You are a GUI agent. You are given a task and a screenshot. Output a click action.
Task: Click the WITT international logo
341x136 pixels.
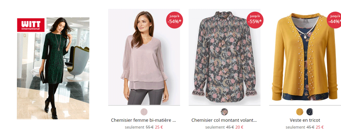[x=31, y=25]
